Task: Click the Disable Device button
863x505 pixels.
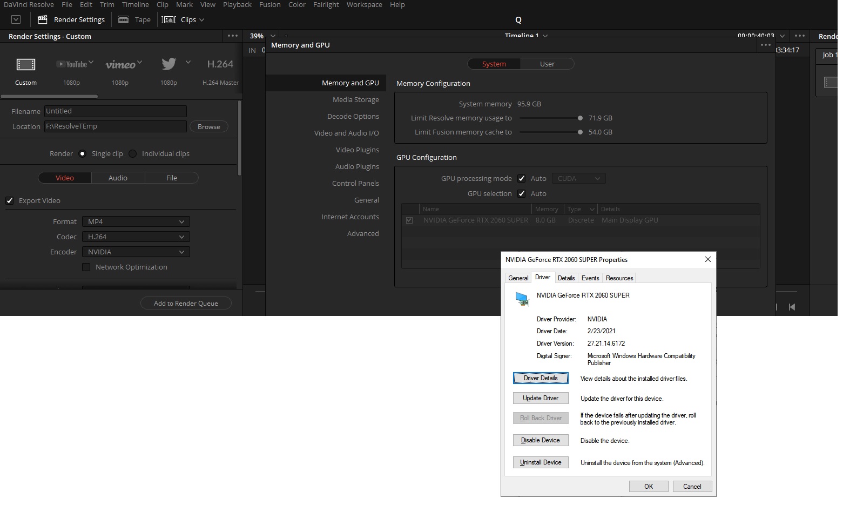Action: point(541,440)
